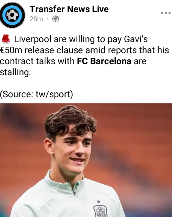Open the Gavi post photo
The height and width of the screenshot is (217, 172).
pos(86,160)
